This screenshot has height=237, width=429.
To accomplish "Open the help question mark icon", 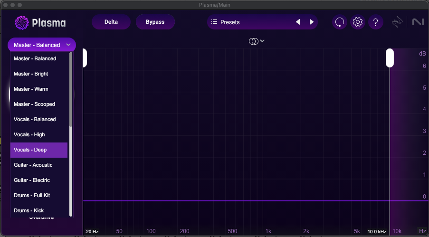I will pyautogui.click(x=376, y=22).
